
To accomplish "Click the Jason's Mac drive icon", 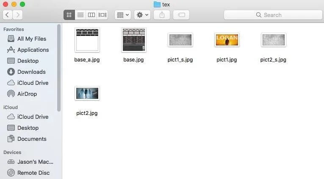I will (x=11, y=162).
